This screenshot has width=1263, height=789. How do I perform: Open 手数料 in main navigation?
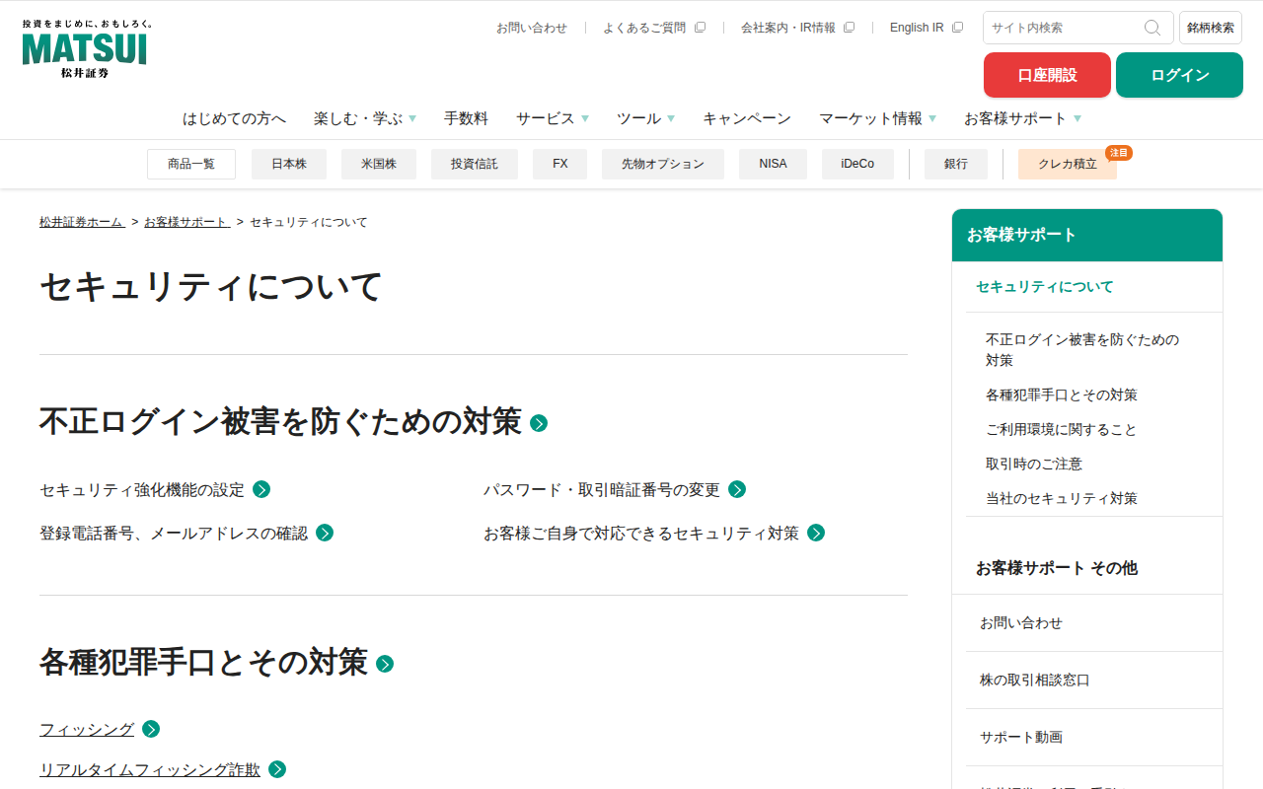(466, 118)
